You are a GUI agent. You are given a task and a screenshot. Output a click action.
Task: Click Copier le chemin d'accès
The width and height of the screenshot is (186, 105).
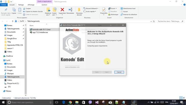(33, 11)
